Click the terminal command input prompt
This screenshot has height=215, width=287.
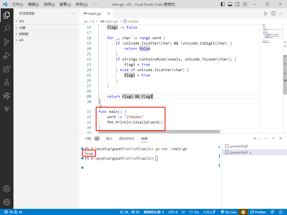[156, 158]
